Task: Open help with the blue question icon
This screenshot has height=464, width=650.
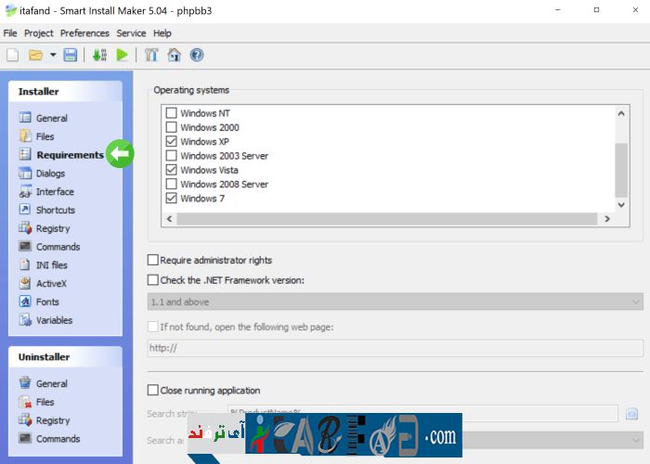Action: [197, 56]
